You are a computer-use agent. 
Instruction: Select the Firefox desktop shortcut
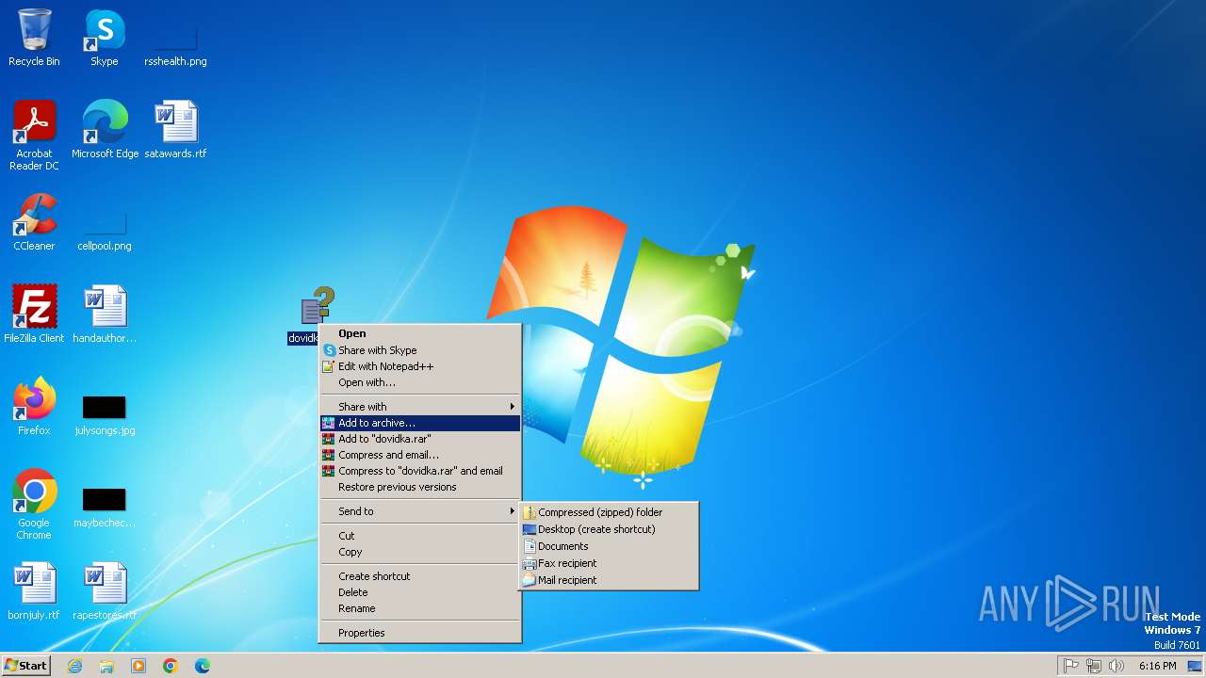point(34,407)
